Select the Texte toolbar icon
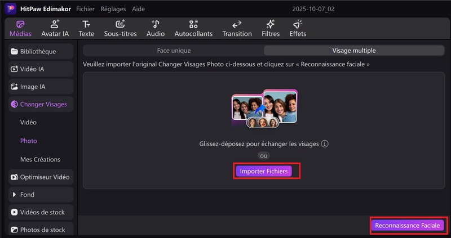 (x=86, y=28)
